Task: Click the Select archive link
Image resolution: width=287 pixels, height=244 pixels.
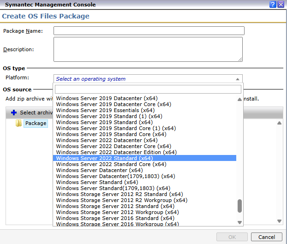Action: [36, 113]
